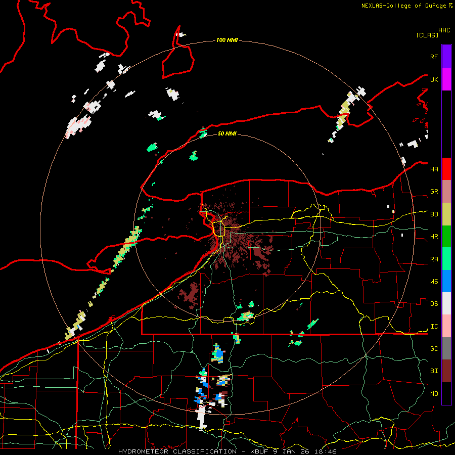Click the BD legend label

pyautogui.click(x=434, y=214)
